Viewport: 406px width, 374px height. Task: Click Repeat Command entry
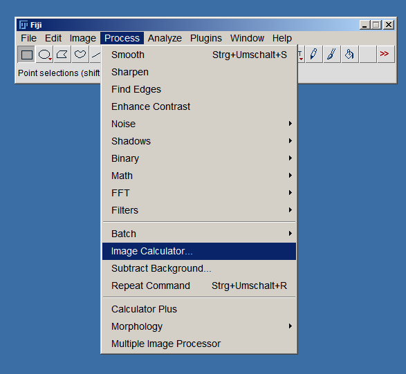tap(199, 286)
